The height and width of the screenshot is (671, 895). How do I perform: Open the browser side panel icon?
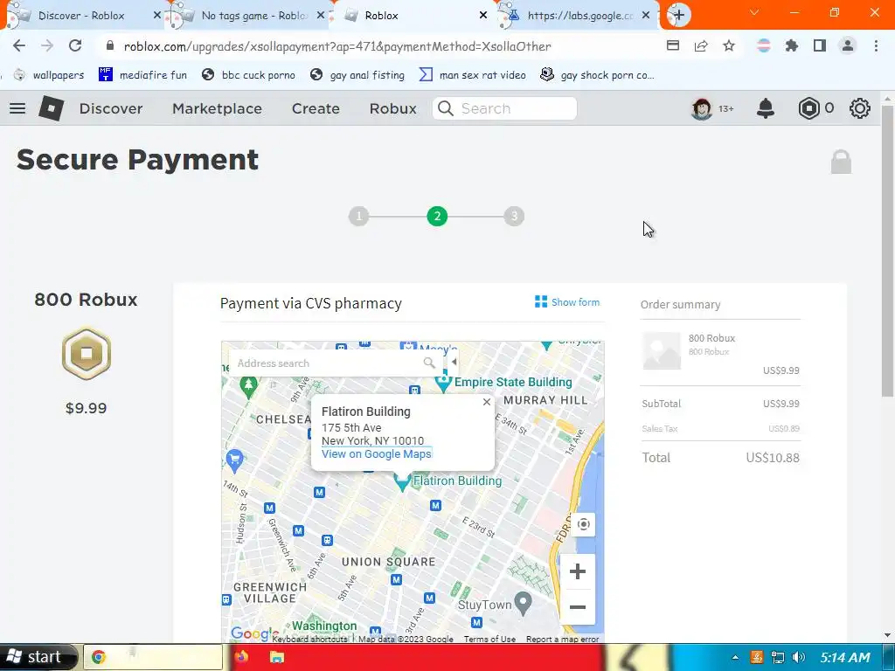(x=820, y=46)
